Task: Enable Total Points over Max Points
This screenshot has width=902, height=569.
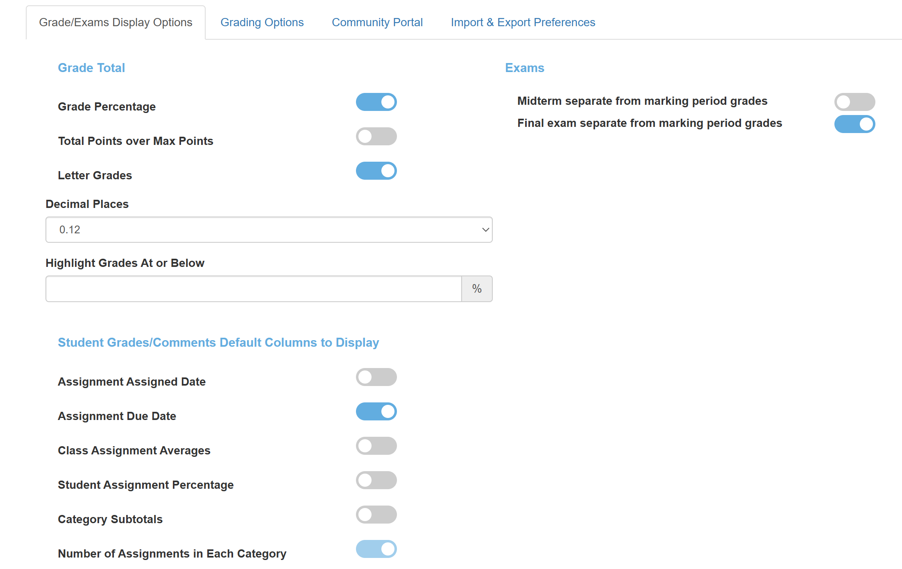Action: [x=376, y=136]
